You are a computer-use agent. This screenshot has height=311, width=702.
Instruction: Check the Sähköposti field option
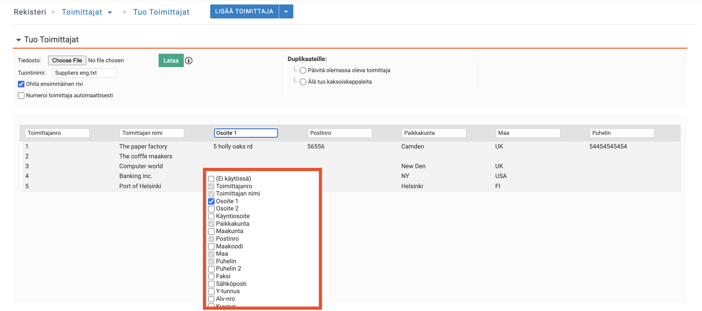211,284
